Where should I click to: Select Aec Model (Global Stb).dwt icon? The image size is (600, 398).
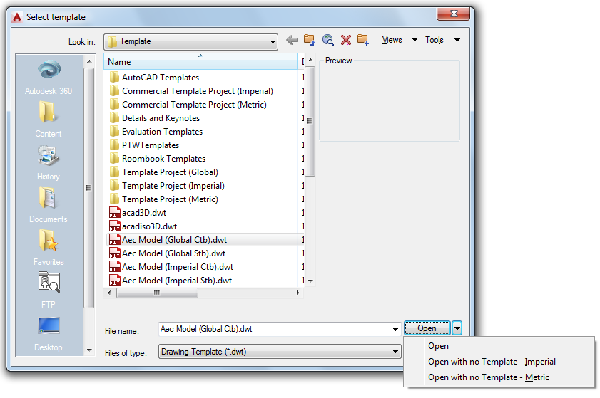[114, 253]
